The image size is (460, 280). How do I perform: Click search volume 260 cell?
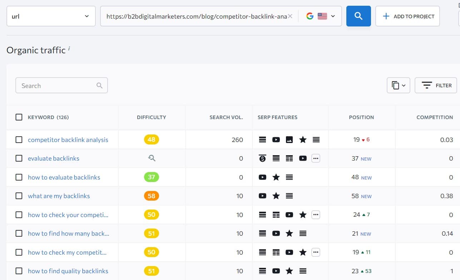(237, 140)
